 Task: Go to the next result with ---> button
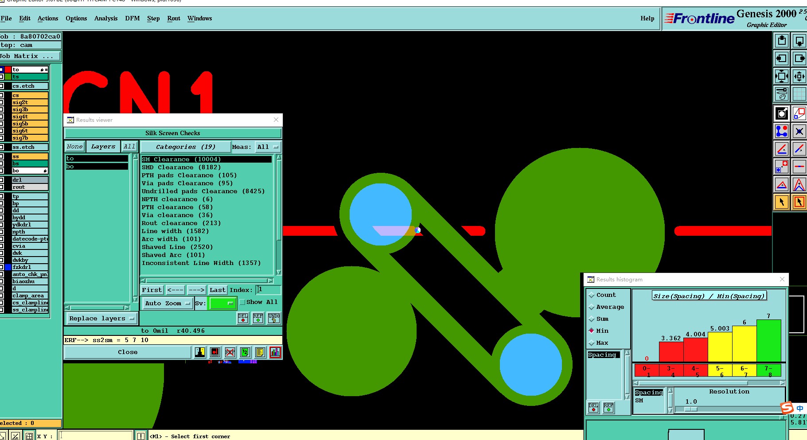[x=196, y=290]
